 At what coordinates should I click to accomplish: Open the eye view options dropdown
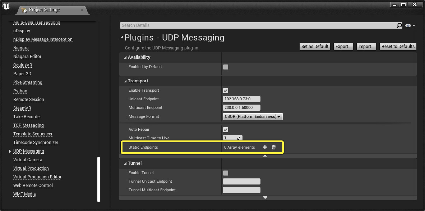(x=410, y=25)
